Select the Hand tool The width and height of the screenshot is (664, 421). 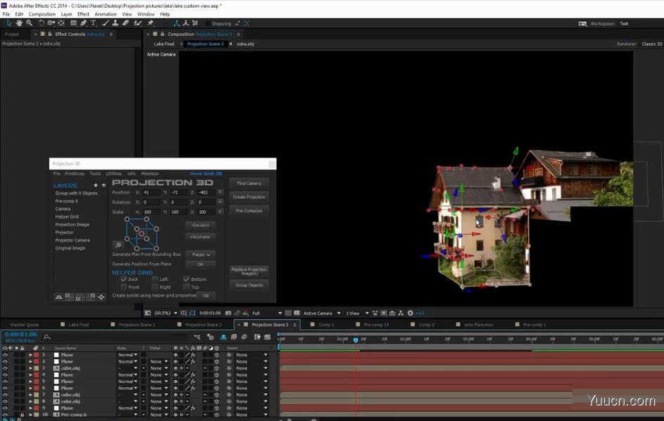(x=19, y=23)
